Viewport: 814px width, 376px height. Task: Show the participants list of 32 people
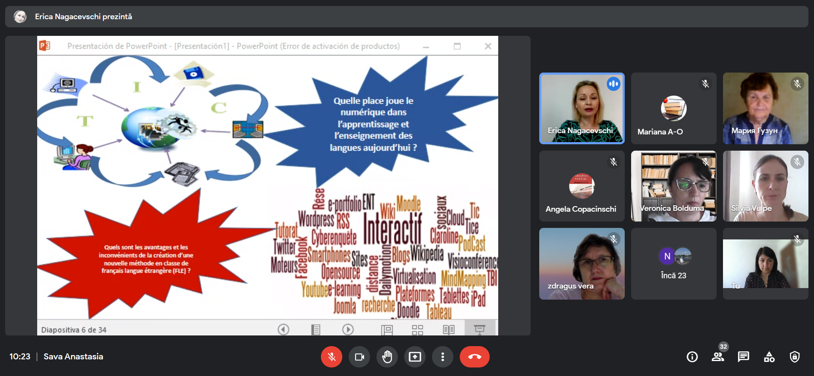tap(718, 357)
